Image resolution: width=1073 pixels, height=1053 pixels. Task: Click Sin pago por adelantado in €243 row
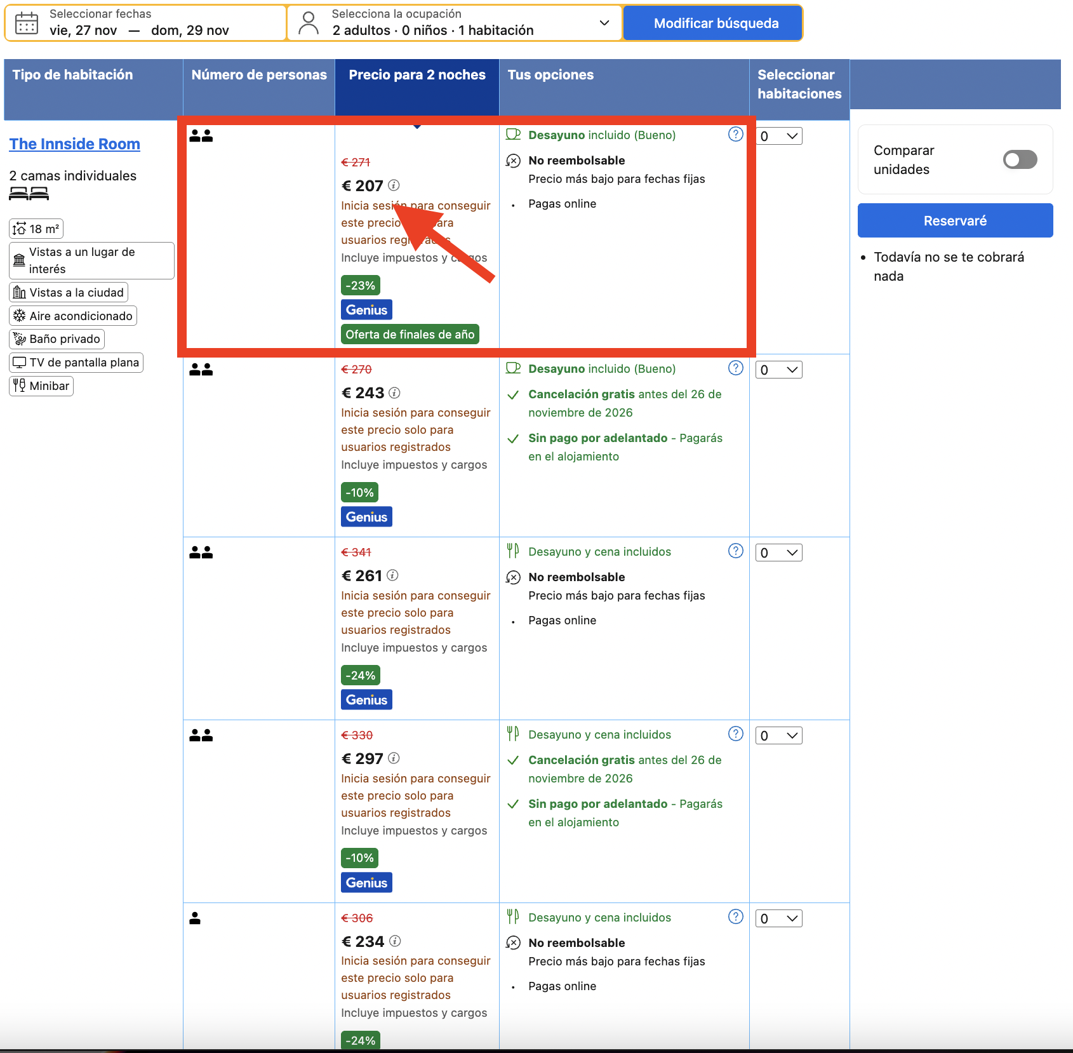(597, 438)
